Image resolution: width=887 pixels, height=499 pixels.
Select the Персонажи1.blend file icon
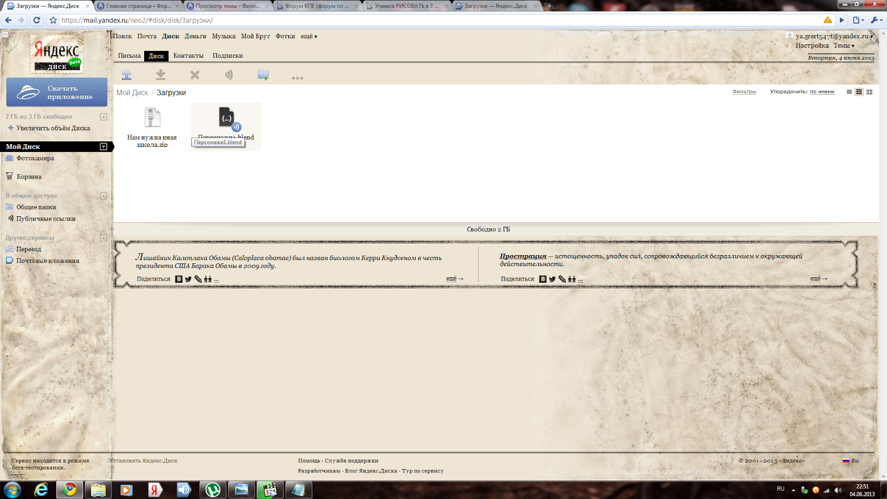(227, 118)
